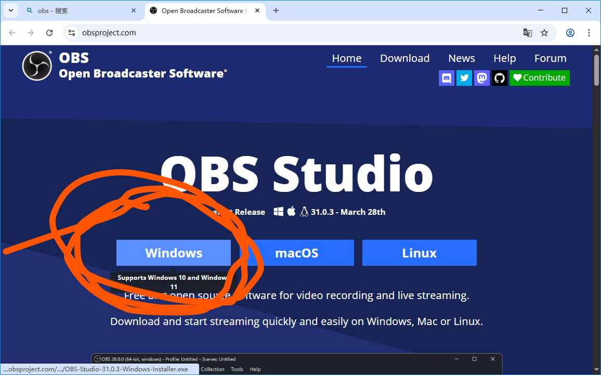
Task: Switch to the "obs - 搜索" tab
Action: [81, 11]
